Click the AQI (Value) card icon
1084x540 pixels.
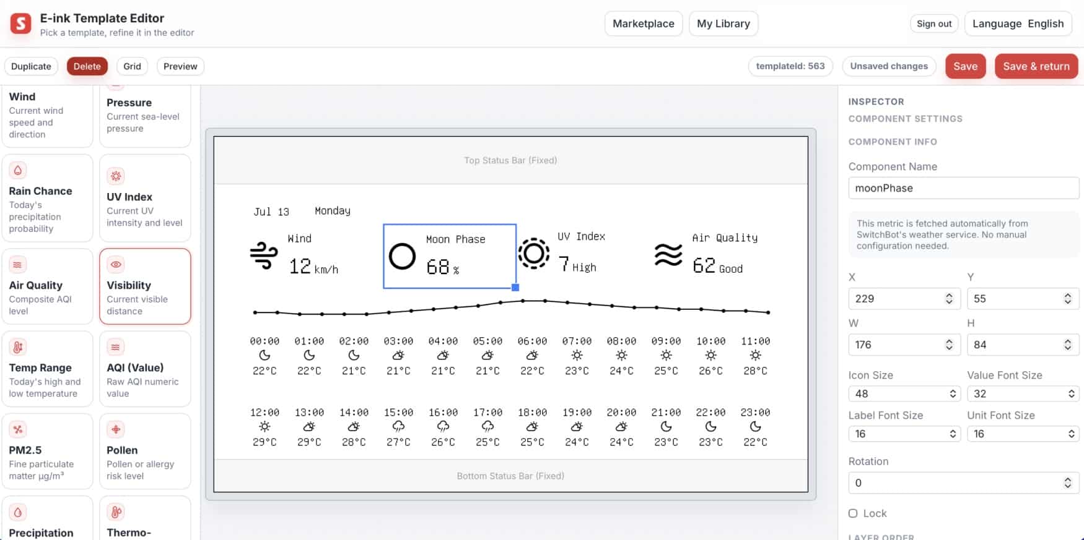[x=115, y=347]
